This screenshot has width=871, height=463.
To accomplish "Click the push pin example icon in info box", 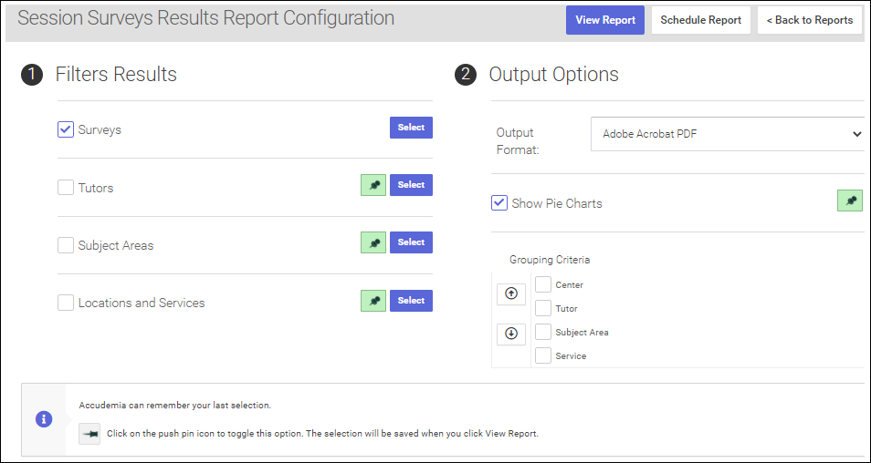I will (x=89, y=434).
